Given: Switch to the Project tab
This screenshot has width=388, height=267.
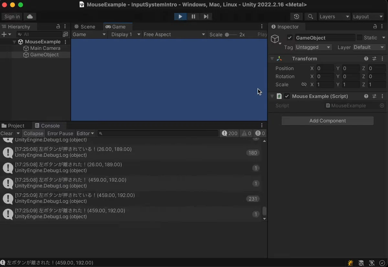Looking at the screenshot, I should (13, 126).
